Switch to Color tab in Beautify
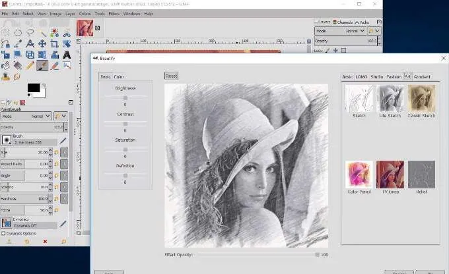449x274 pixels. pyautogui.click(x=119, y=77)
